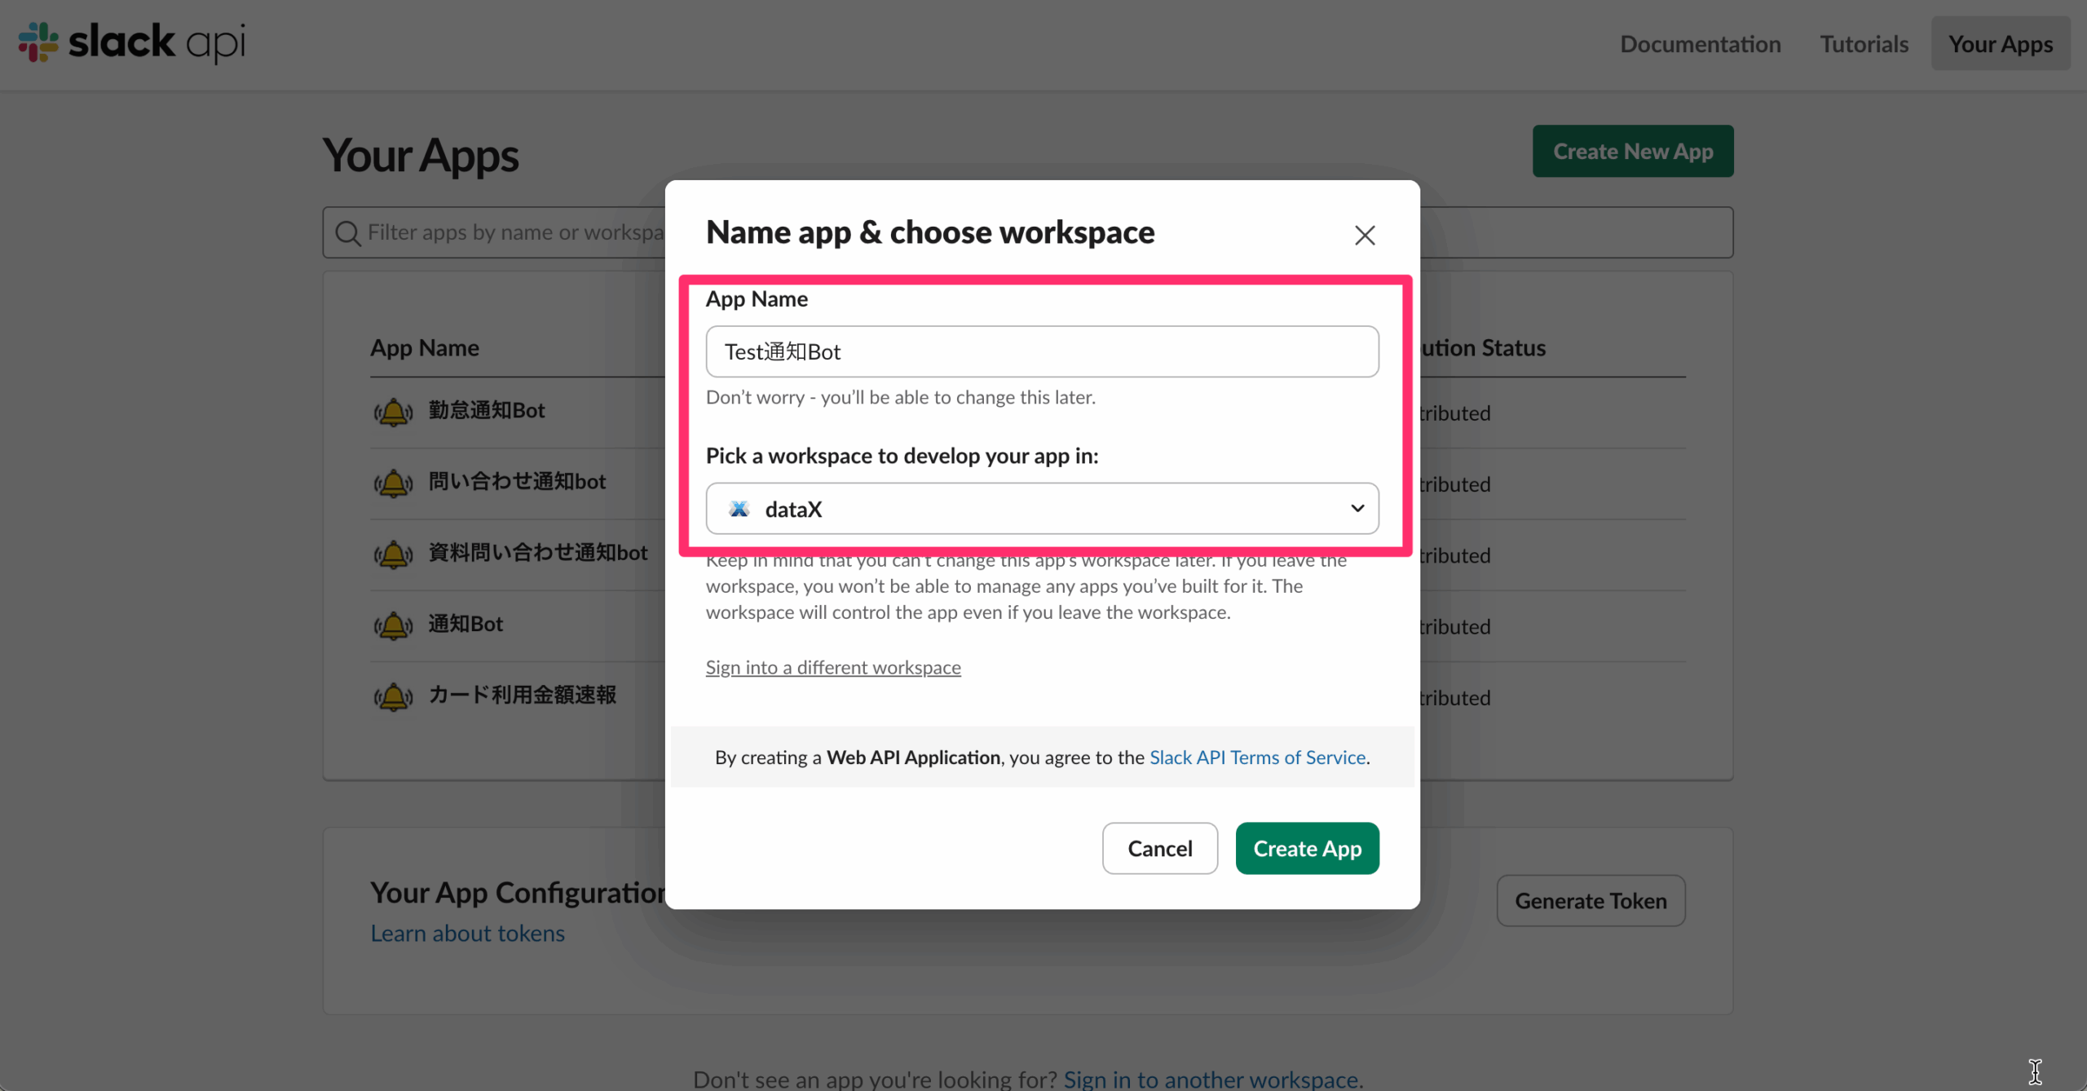Click the App Name column header
Screen dimensions: 2087x1091
point(425,347)
